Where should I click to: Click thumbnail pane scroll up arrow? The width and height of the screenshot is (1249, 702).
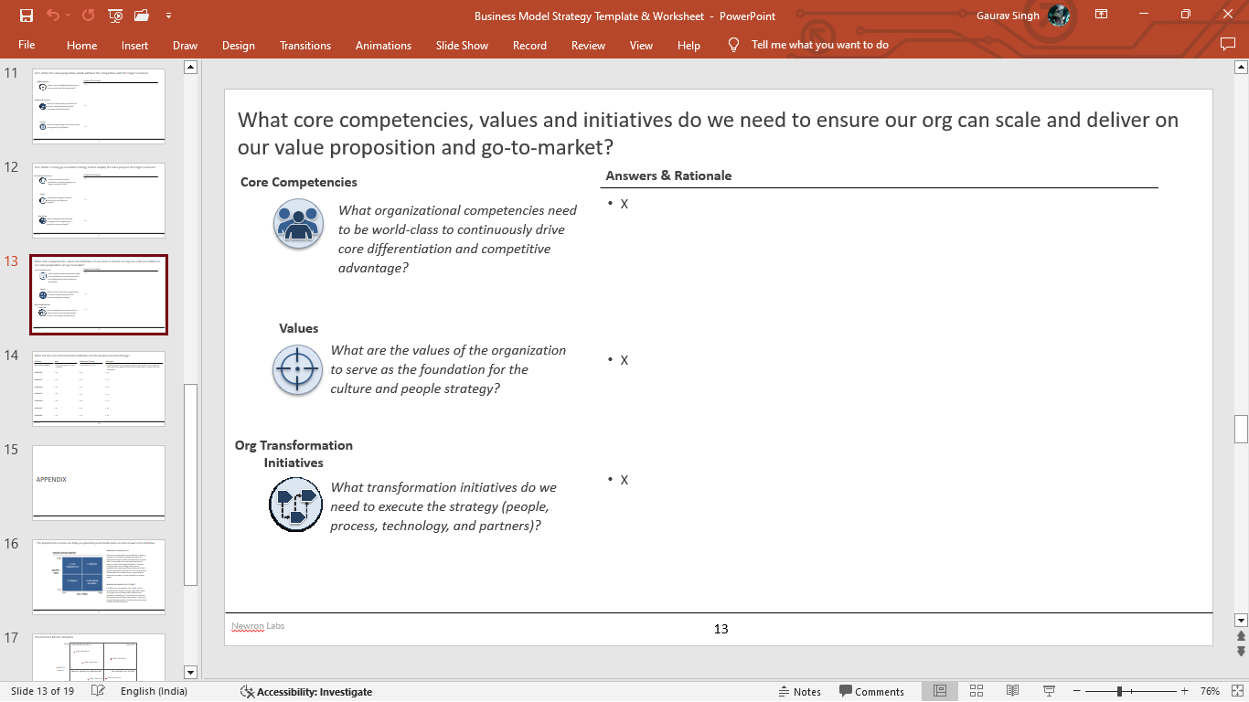pyautogui.click(x=190, y=67)
